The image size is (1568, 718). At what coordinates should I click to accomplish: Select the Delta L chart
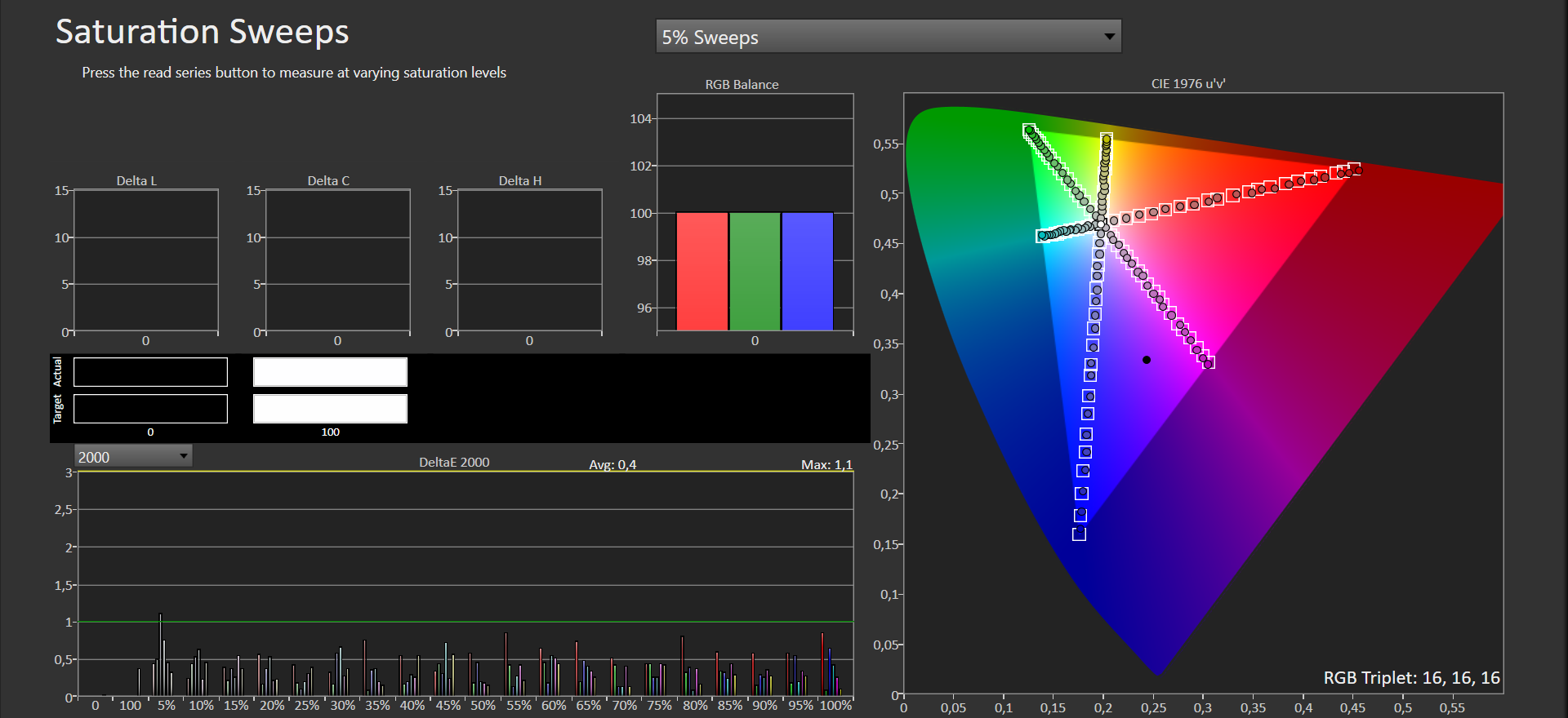(x=146, y=261)
